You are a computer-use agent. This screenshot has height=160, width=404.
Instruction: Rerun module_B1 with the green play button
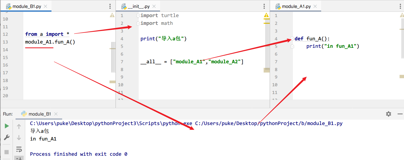[7, 126]
